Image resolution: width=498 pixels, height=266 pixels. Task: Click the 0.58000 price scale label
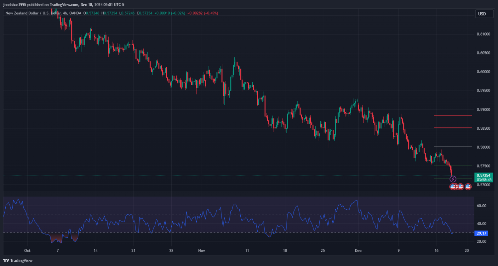(483, 147)
